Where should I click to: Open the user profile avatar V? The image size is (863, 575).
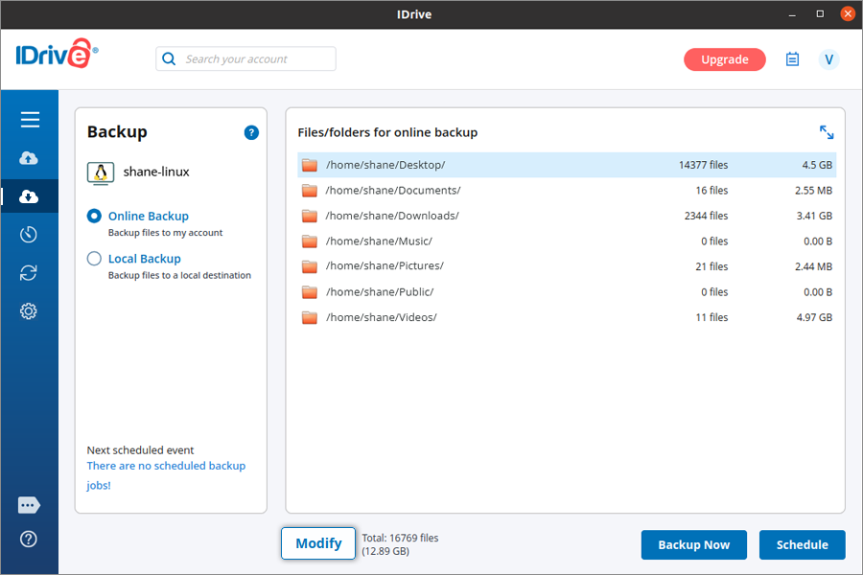click(x=828, y=59)
